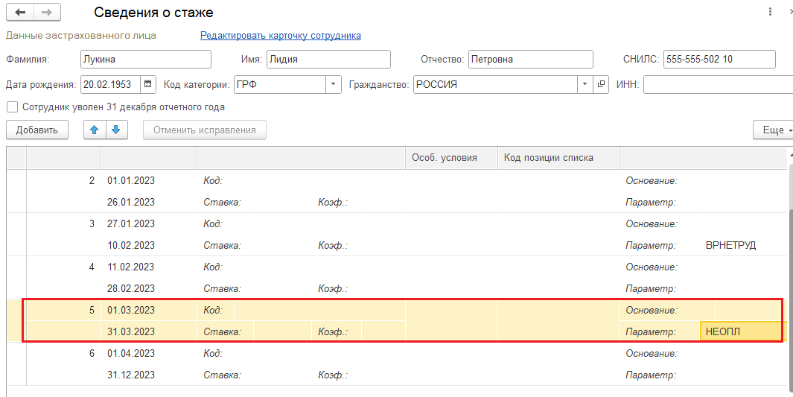The height and width of the screenshot is (397, 793).
Task: Move row up with blue arrow
Action: tap(94, 130)
